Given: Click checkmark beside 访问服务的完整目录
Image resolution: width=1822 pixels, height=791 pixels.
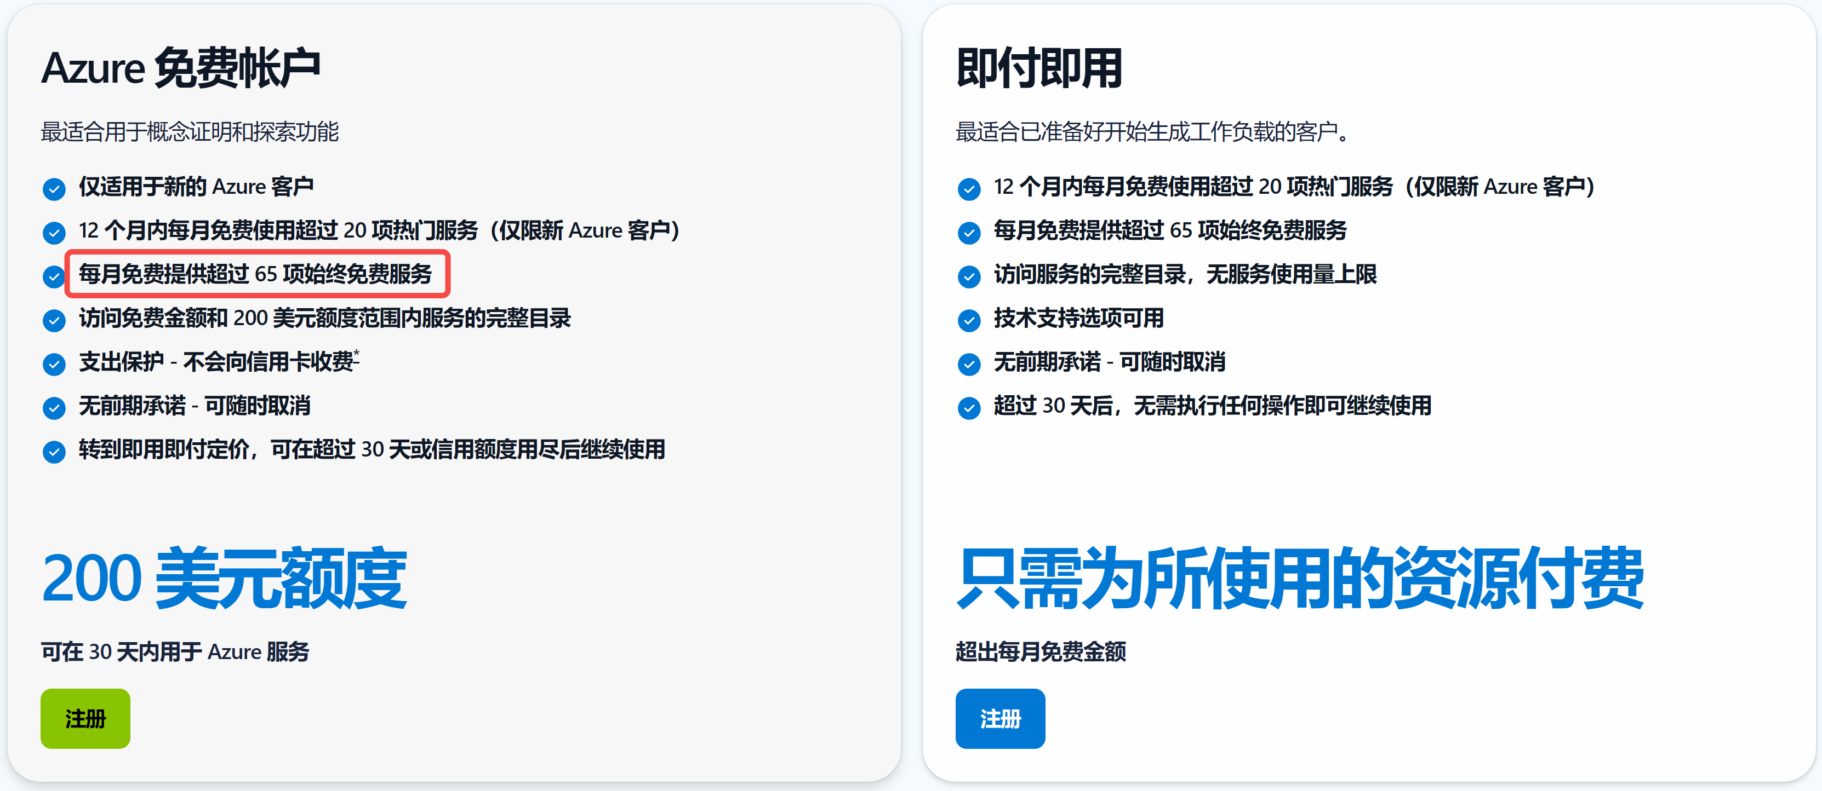Looking at the screenshot, I should coord(969,276).
